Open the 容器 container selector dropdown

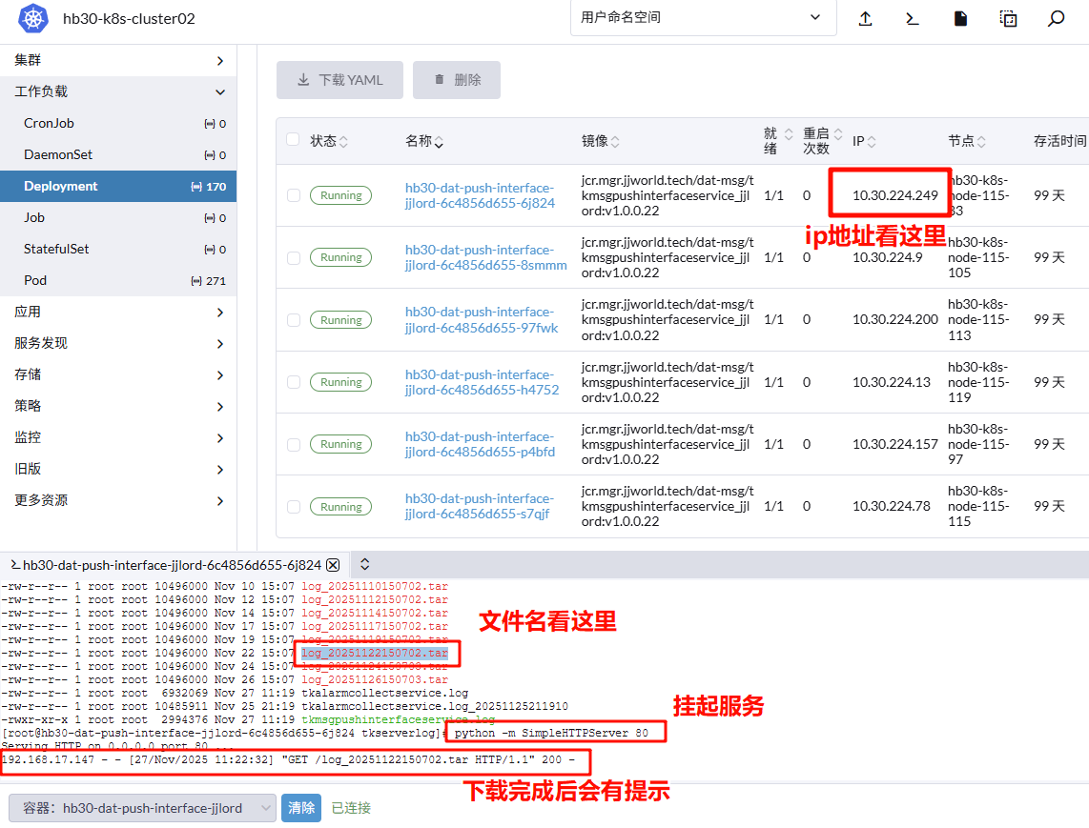142,808
